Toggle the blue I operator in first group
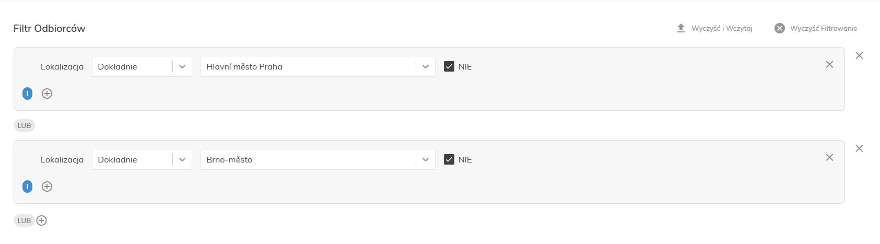The image size is (880, 244). [27, 94]
